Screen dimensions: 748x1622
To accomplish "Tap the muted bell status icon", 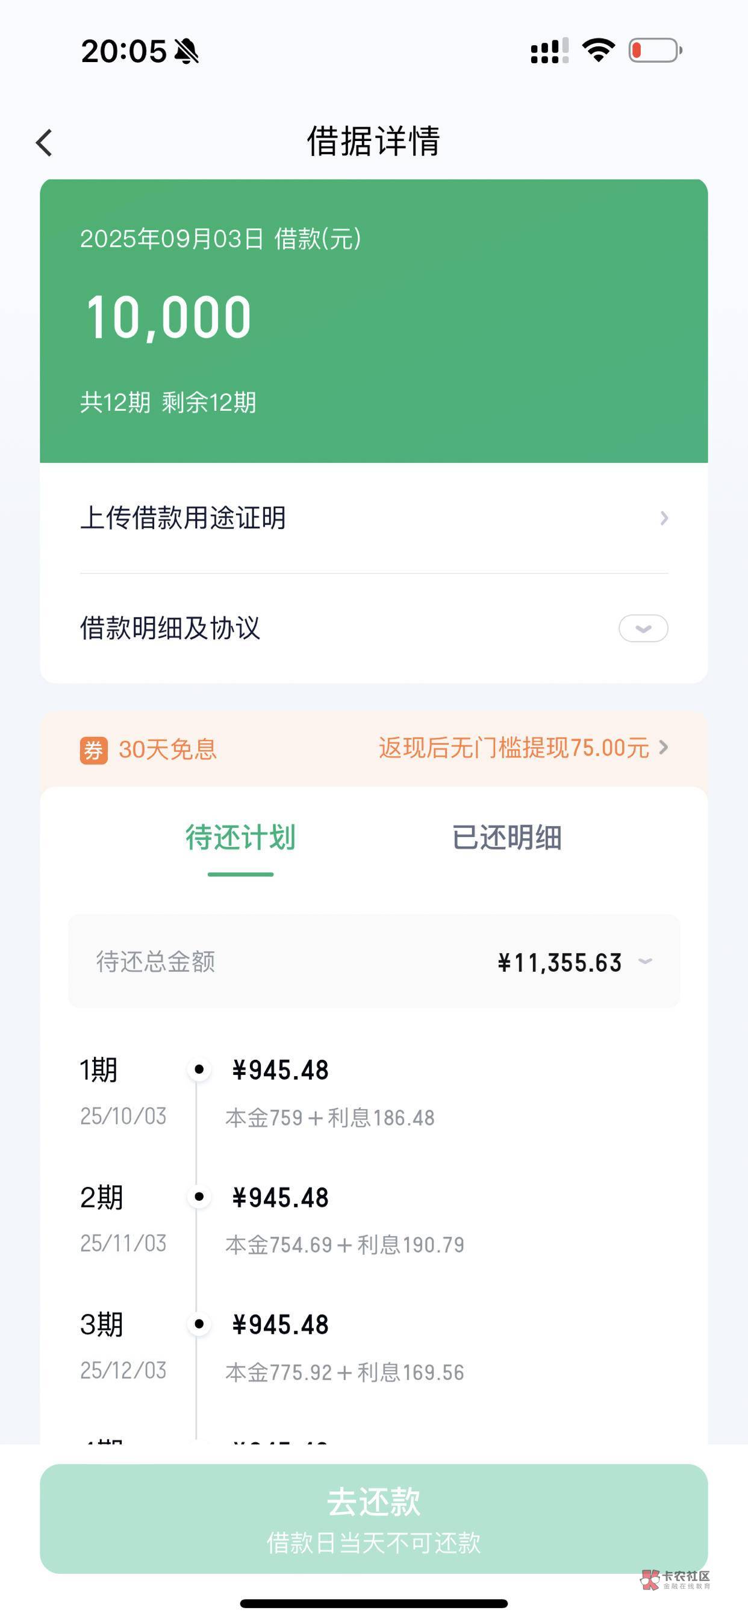I will (186, 51).
